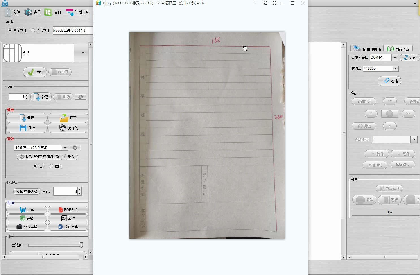Viewport: 420px width, 275px height.
Task: Open page settings gear next to 删除
Action: [81, 97]
